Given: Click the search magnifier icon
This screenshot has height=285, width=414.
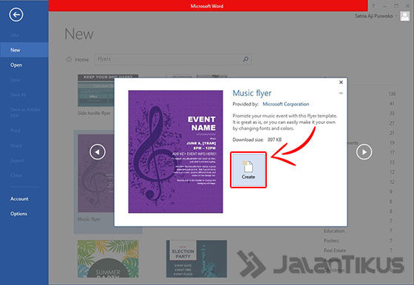Looking at the screenshot, I should point(245,59).
